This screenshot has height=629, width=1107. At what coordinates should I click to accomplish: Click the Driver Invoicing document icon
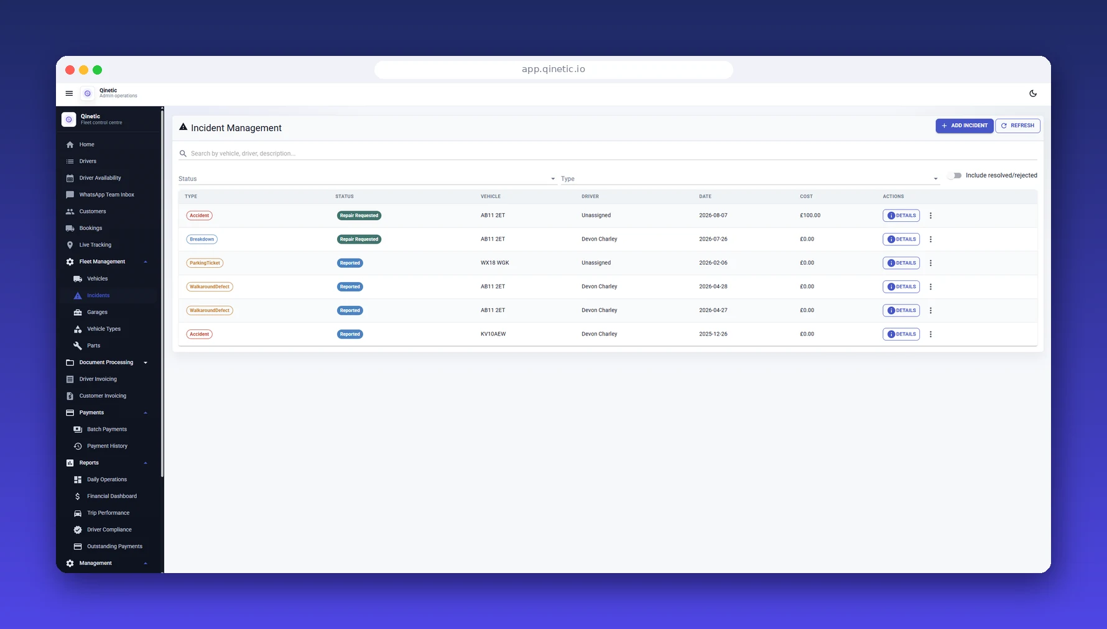[x=70, y=379]
